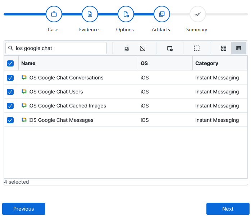Click the select all artifacts toolbar icon
251x216 pixels.
pyautogui.click(x=126, y=48)
